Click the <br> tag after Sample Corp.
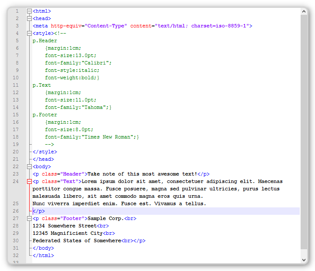Screen dimensions: 315x271 pos(130,218)
